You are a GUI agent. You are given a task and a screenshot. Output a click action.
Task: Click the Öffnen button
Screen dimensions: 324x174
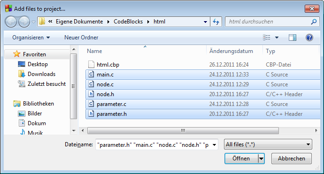[x=241, y=159]
